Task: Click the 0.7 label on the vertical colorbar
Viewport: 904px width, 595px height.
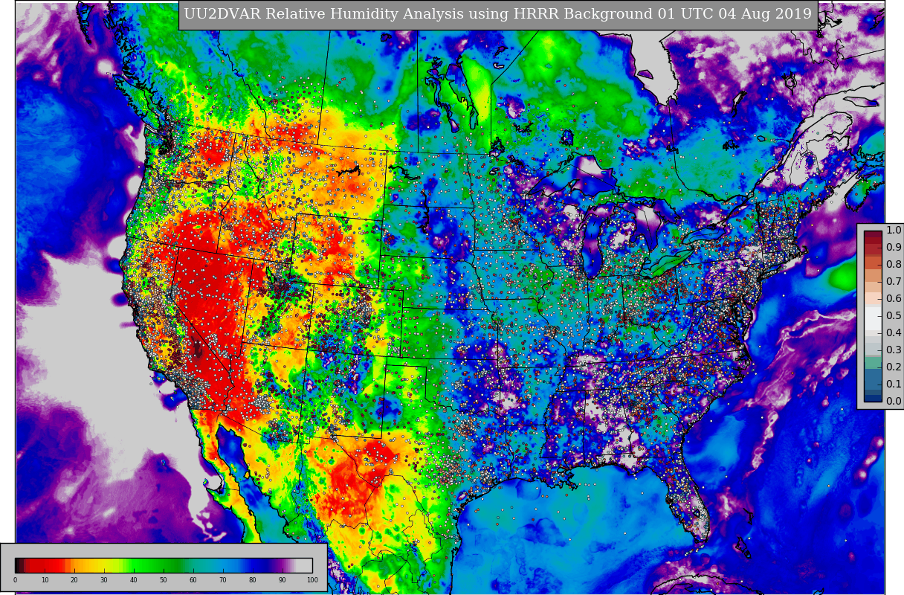Action: tap(894, 281)
